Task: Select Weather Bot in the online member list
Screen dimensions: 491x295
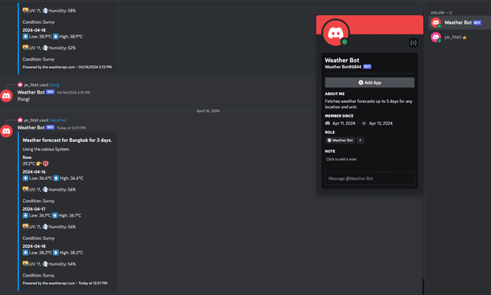Action: (460, 22)
